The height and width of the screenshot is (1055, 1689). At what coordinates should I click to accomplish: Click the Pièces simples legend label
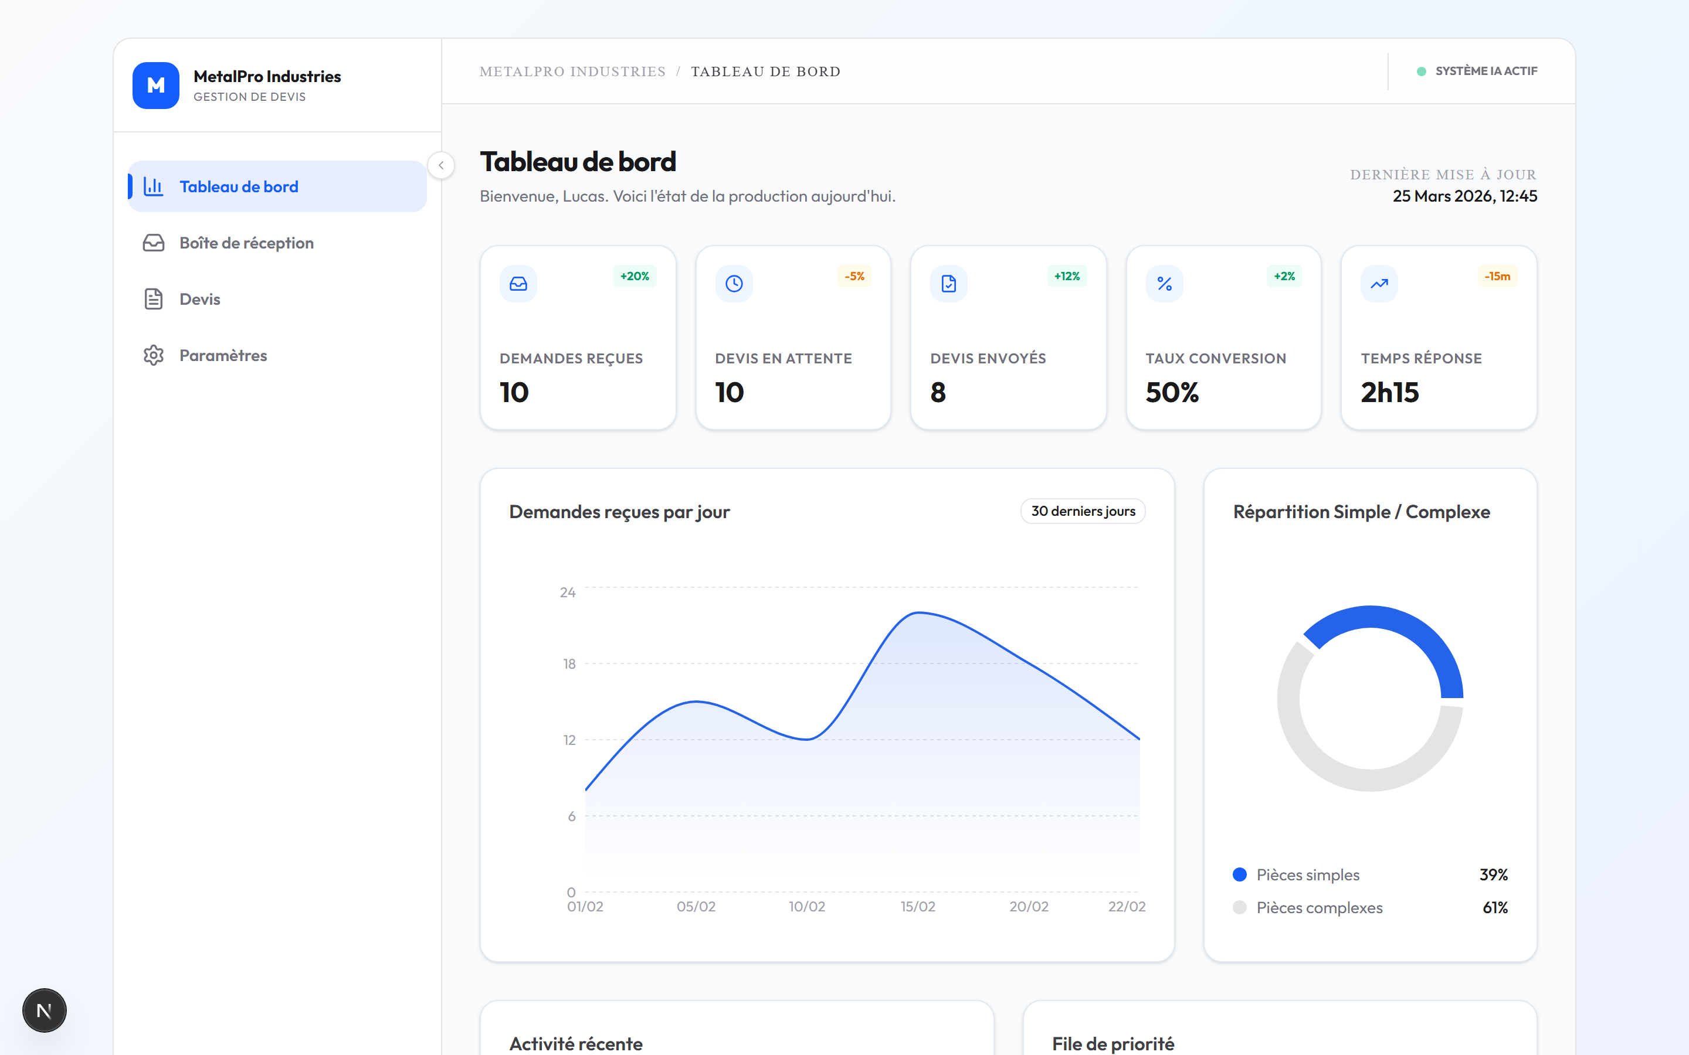tap(1308, 874)
